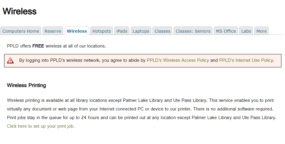Go to the Hotspots tab
Image resolution: width=285 pixels, height=144 pixels.
click(x=102, y=31)
